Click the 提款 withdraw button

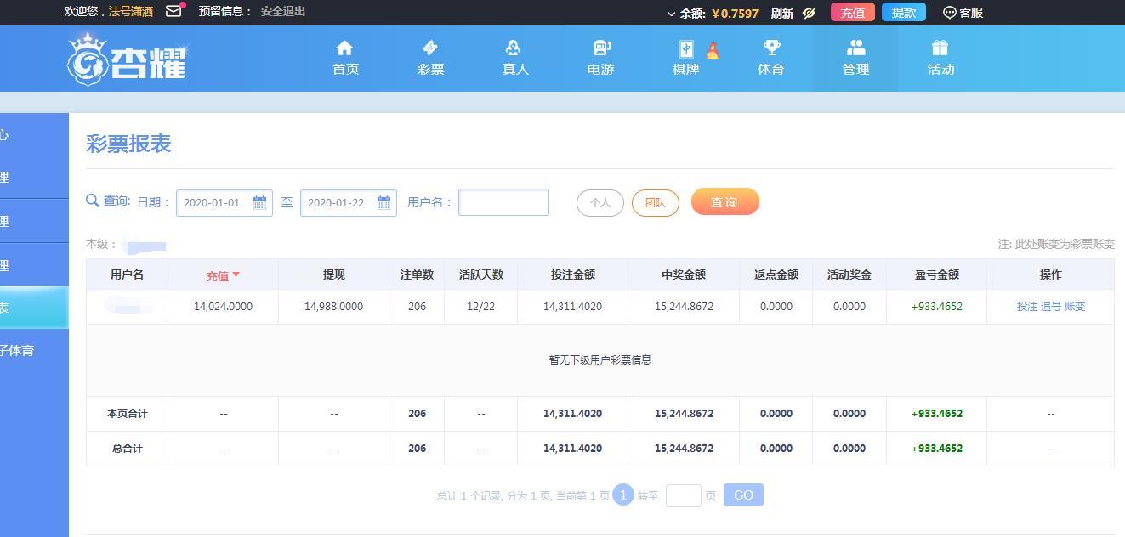pyautogui.click(x=904, y=12)
